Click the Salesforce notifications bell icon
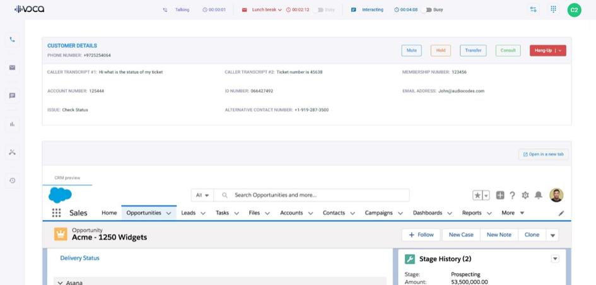 coord(538,195)
